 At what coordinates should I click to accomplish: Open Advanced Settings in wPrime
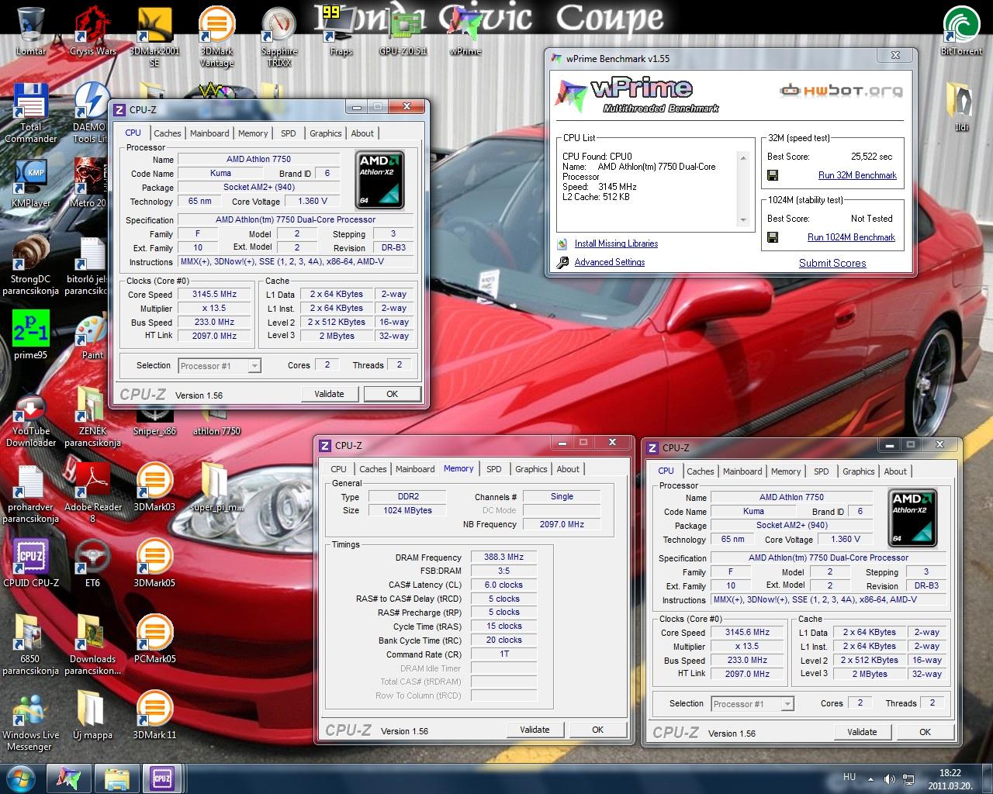coord(610,262)
